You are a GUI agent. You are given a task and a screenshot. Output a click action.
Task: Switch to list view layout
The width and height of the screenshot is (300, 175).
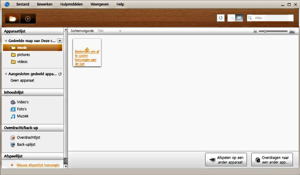pyautogui.click(x=231, y=18)
